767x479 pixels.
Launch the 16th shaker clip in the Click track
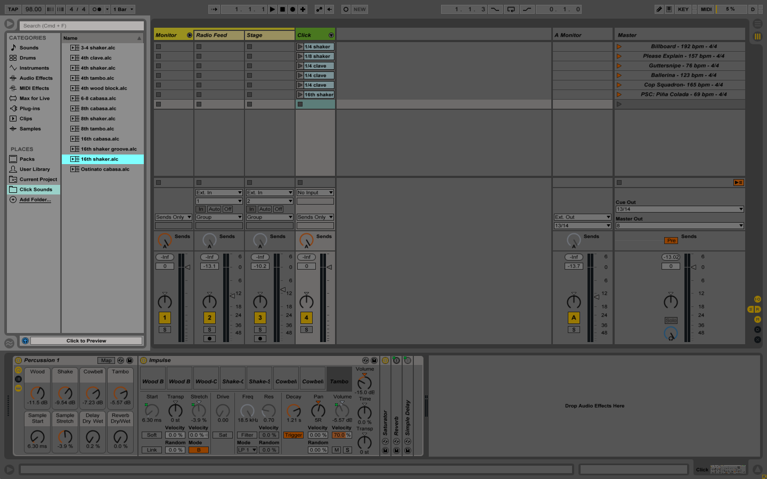pos(300,95)
